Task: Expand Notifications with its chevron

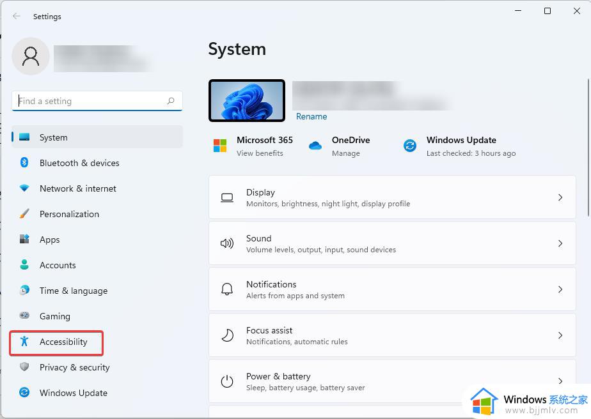Action: (560, 289)
